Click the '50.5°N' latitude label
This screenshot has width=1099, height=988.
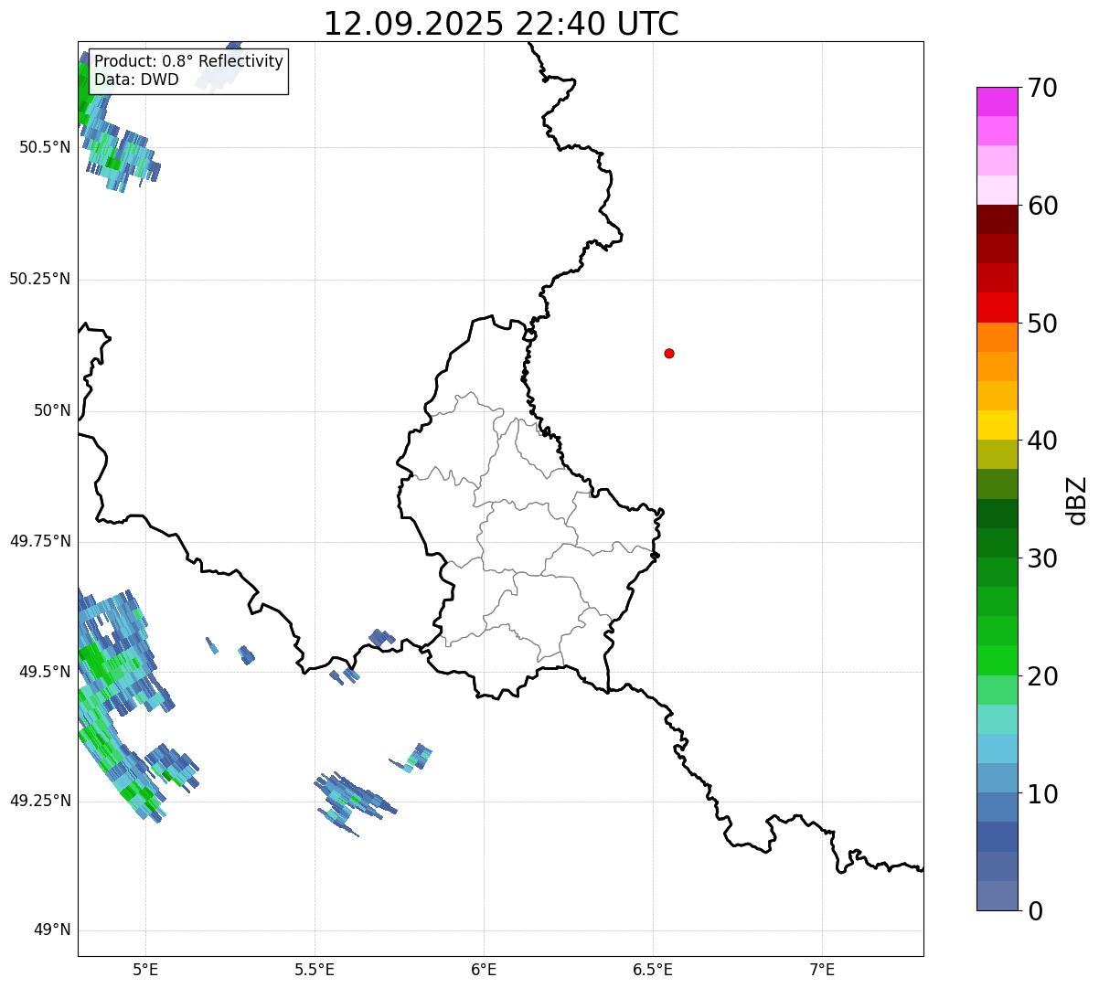tap(45, 147)
